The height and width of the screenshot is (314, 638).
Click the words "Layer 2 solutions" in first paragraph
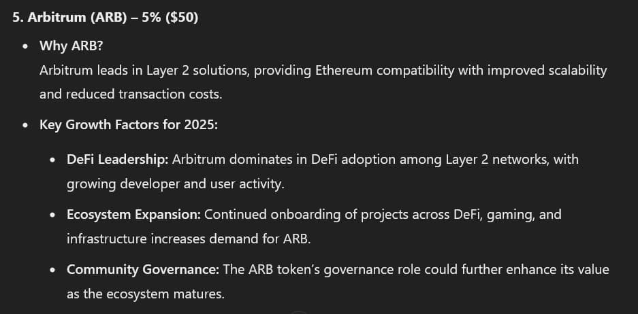[197, 71]
